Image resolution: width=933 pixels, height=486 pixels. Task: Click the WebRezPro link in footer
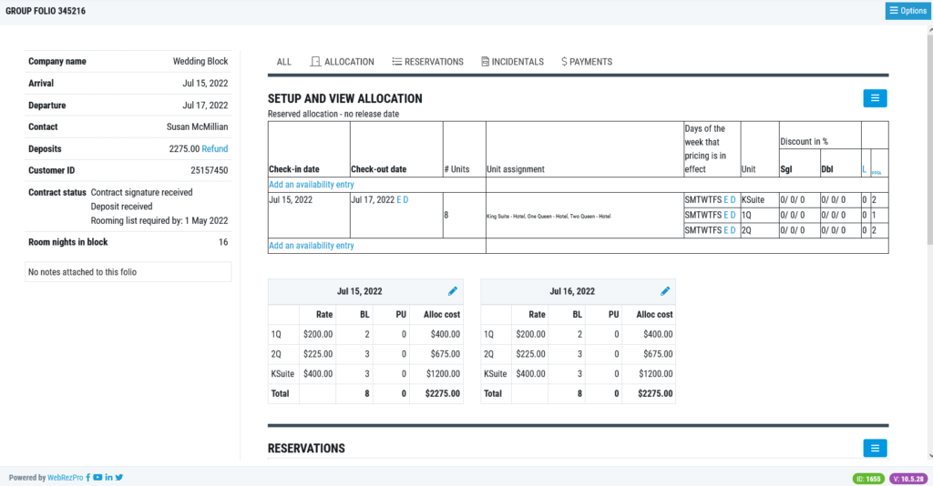pyautogui.click(x=66, y=477)
